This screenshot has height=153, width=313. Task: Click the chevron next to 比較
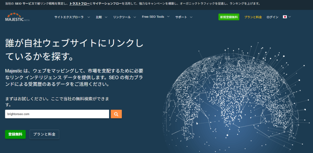coord(106,17)
